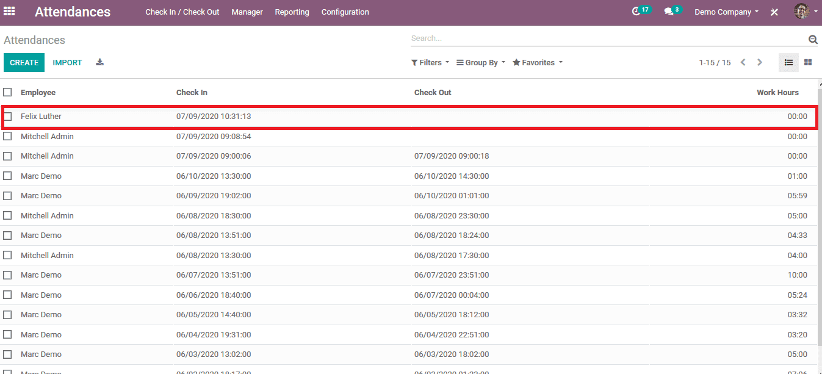
Task: Toggle the select-all checkbox in header
Action: coord(7,92)
